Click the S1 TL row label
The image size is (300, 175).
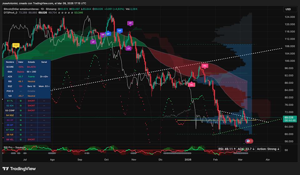click(x=10, y=101)
